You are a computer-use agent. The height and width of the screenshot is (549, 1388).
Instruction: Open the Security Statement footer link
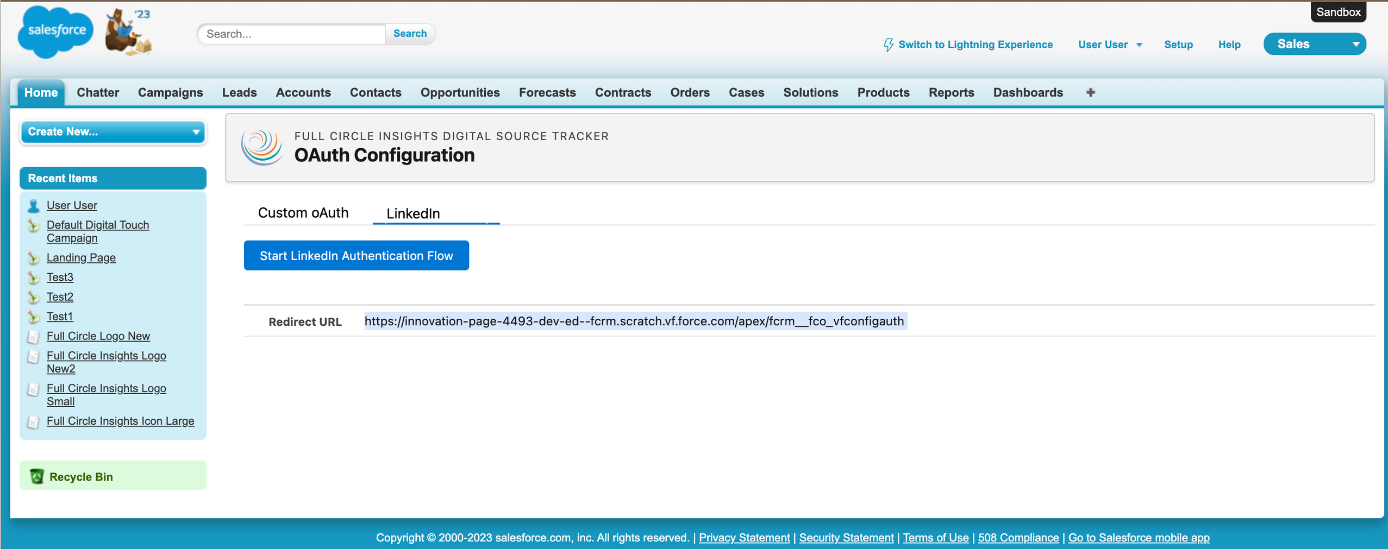846,538
